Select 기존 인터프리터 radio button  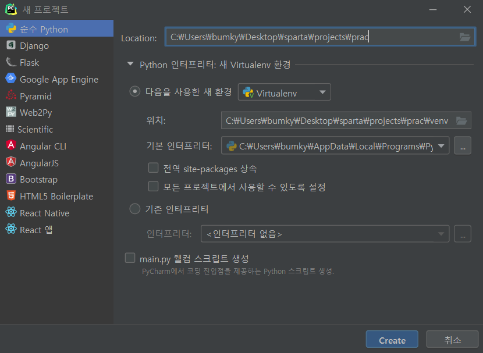(135, 209)
